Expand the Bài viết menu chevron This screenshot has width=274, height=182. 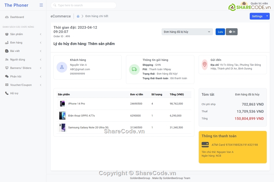coord(41,51)
